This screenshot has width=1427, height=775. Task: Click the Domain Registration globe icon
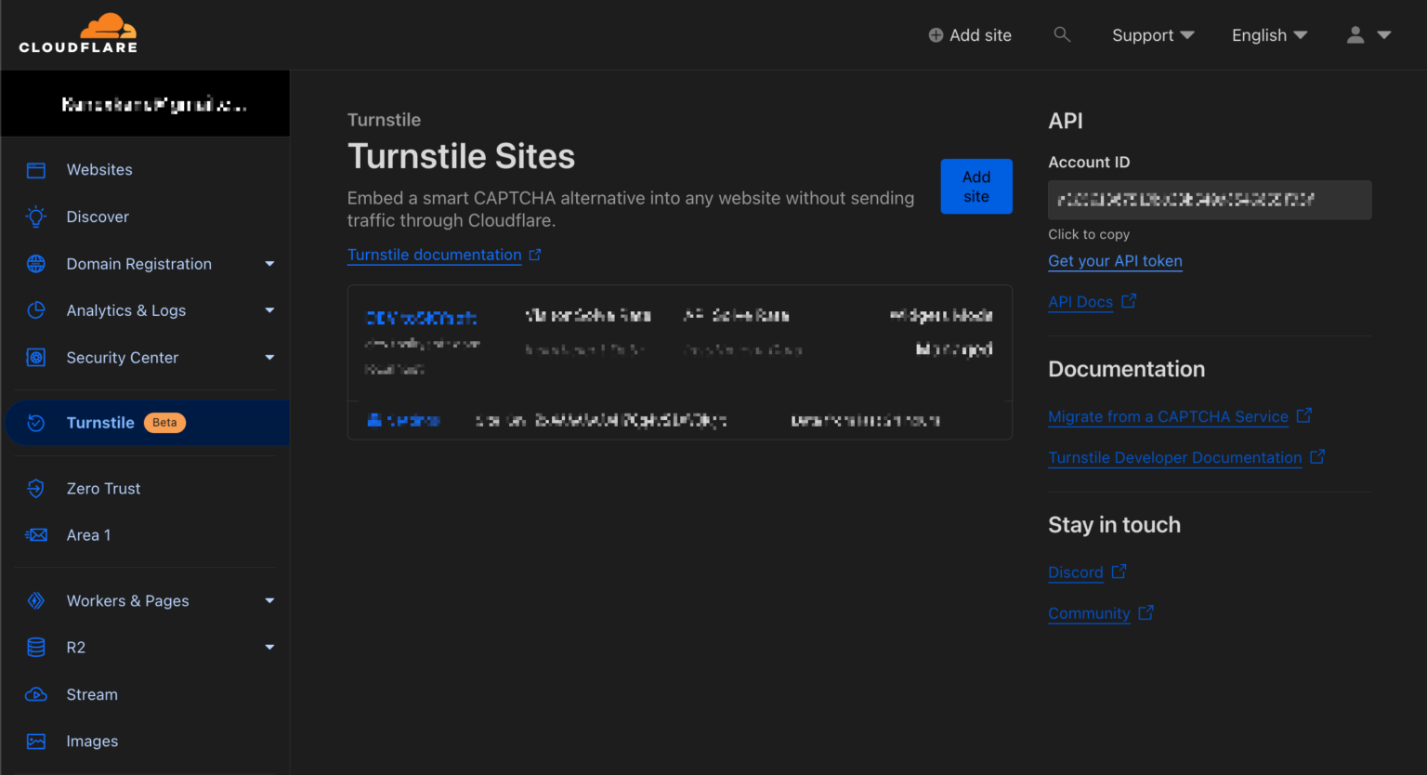(x=35, y=263)
